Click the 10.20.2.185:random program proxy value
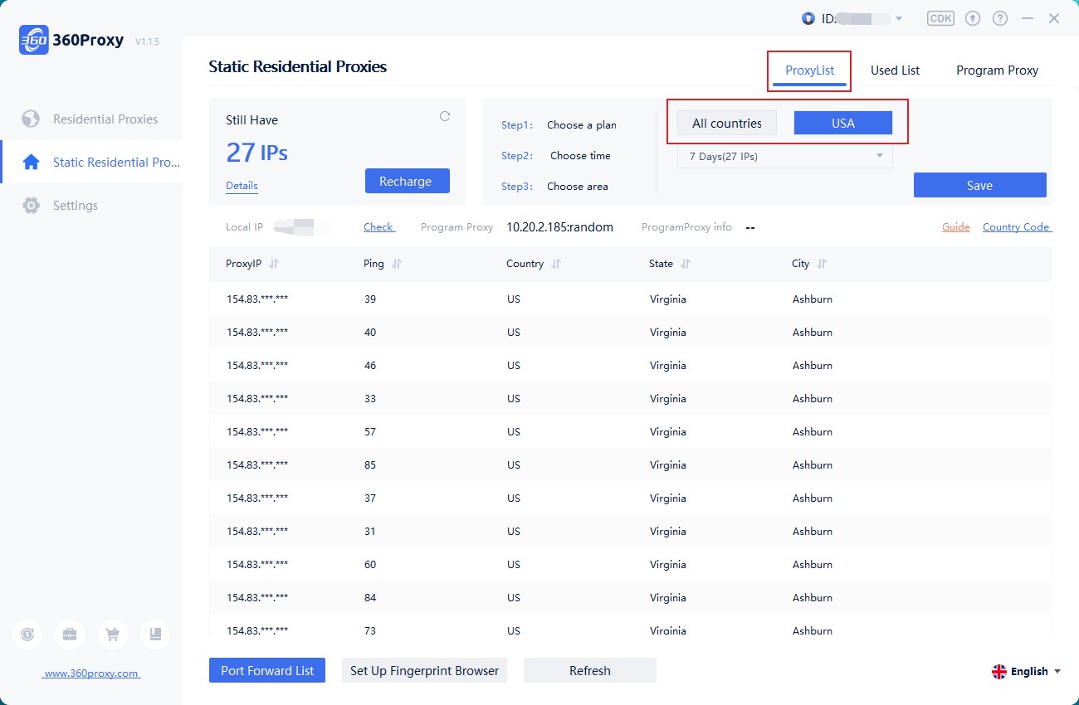The image size is (1079, 705). (560, 227)
